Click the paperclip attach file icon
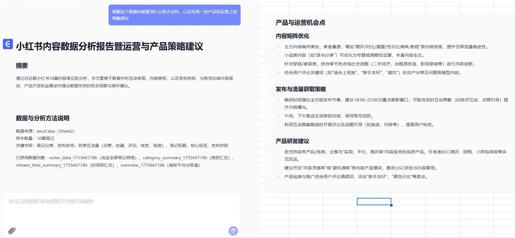 pyautogui.click(x=12, y=231)
